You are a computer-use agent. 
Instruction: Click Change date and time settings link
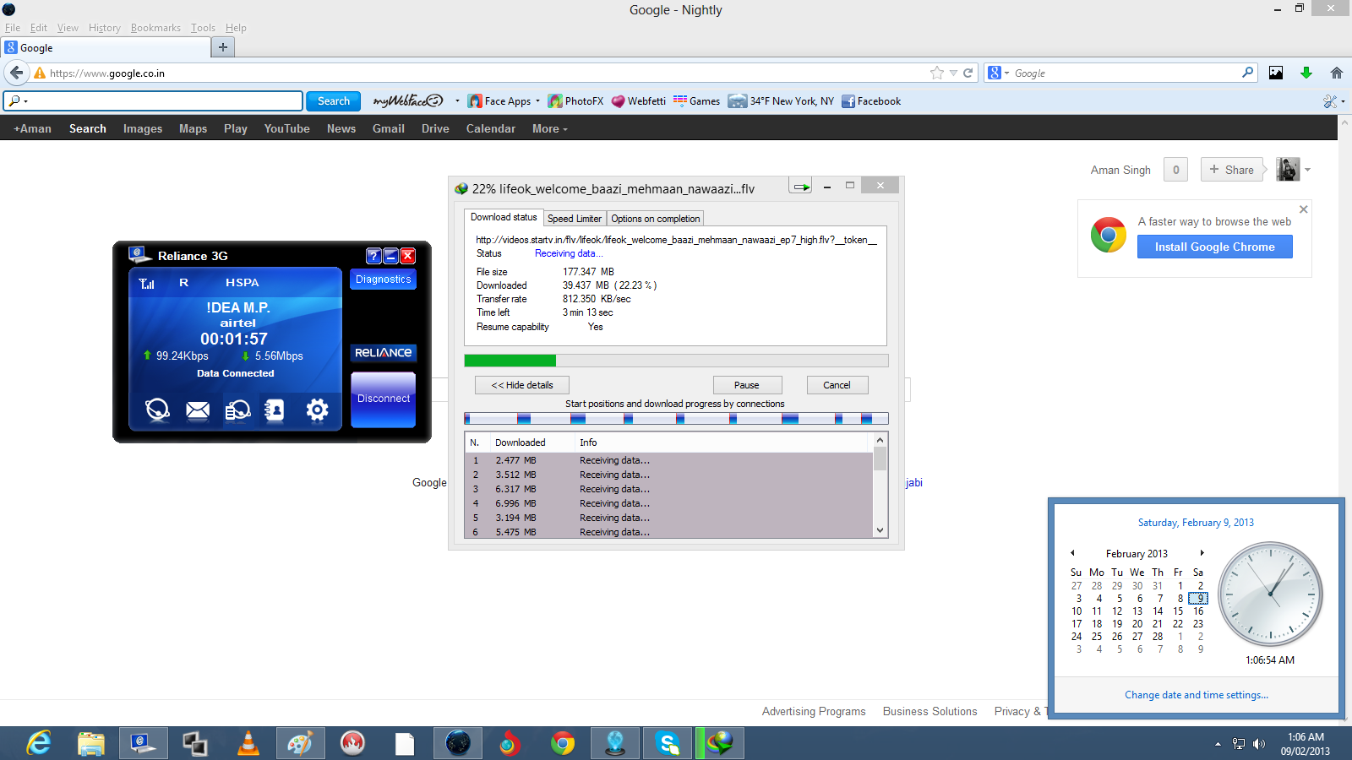click(x=1197, y=695)
